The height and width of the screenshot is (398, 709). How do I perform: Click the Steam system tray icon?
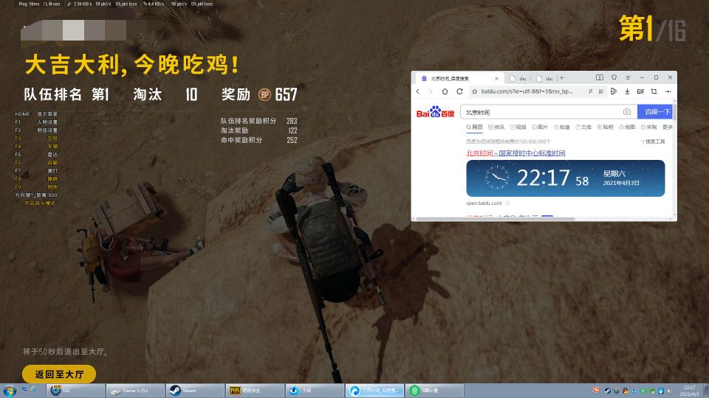click(x=607, y=391)
